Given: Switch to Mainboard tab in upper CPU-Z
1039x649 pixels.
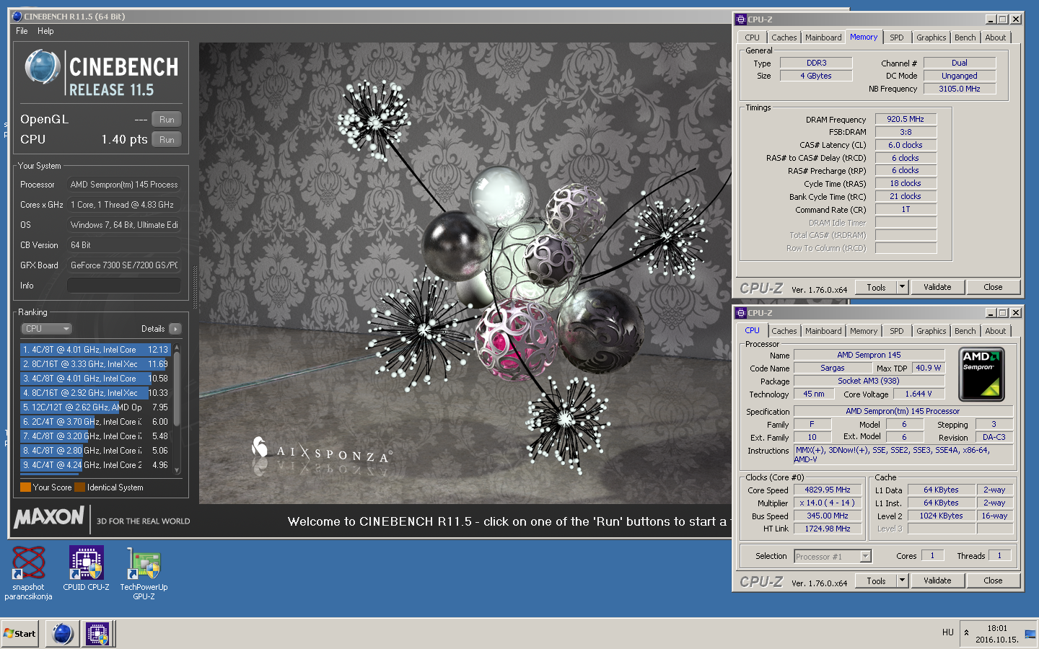Looking at the screenshot, I should pos(823,37).
